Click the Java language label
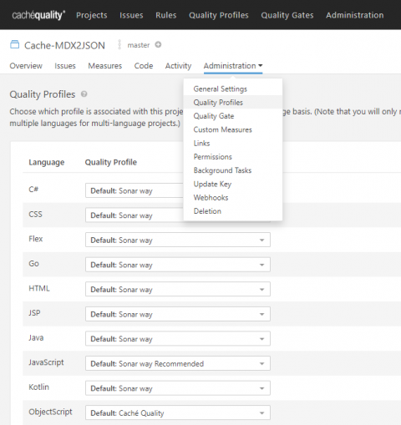 [36, 337]
